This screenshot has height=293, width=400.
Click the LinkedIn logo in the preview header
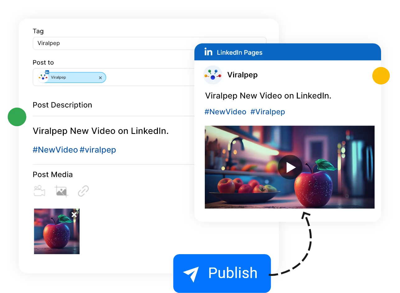pyautogui.click(x=208, y=52)
